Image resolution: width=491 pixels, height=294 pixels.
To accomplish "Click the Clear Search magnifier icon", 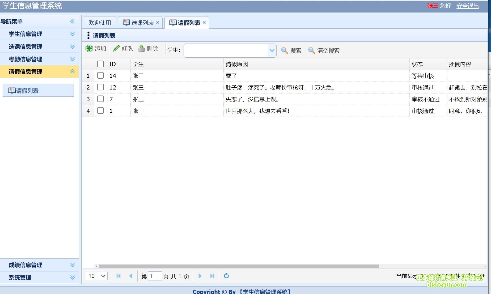I will click(x=311, y=50).
